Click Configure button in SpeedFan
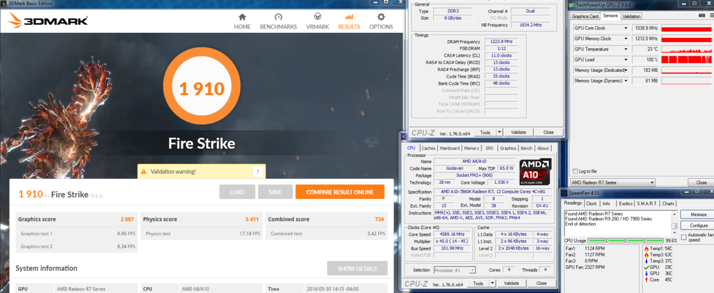This screenshot has width=714, height=293. point(698,226)
